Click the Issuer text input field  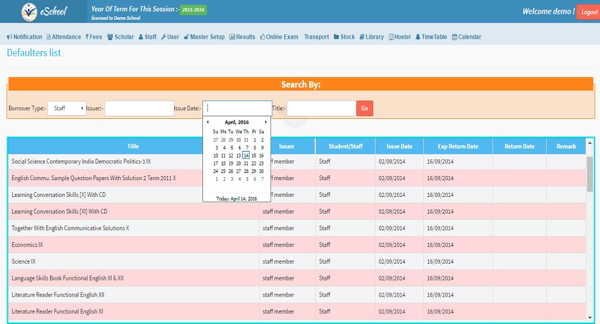(x=139, y=109)
